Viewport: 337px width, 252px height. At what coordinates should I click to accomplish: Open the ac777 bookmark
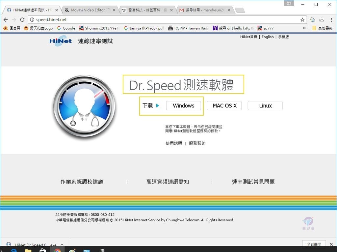point(266,28)
